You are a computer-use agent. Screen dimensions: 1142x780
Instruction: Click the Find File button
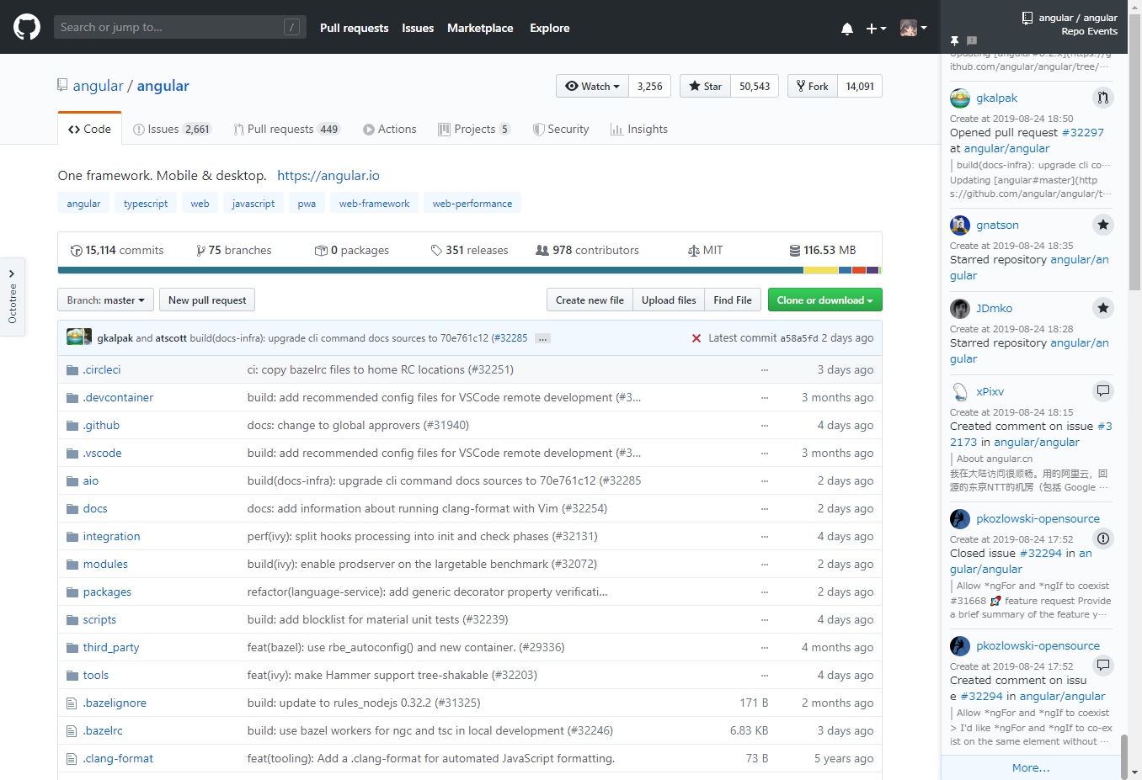[x=733, y=300]
